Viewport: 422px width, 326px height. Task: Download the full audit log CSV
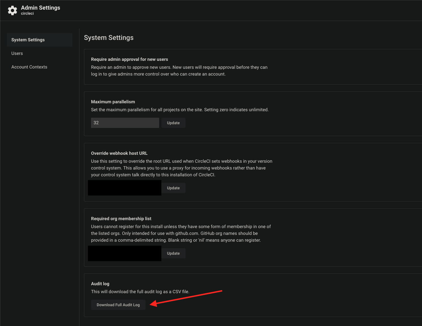(118, 305)
